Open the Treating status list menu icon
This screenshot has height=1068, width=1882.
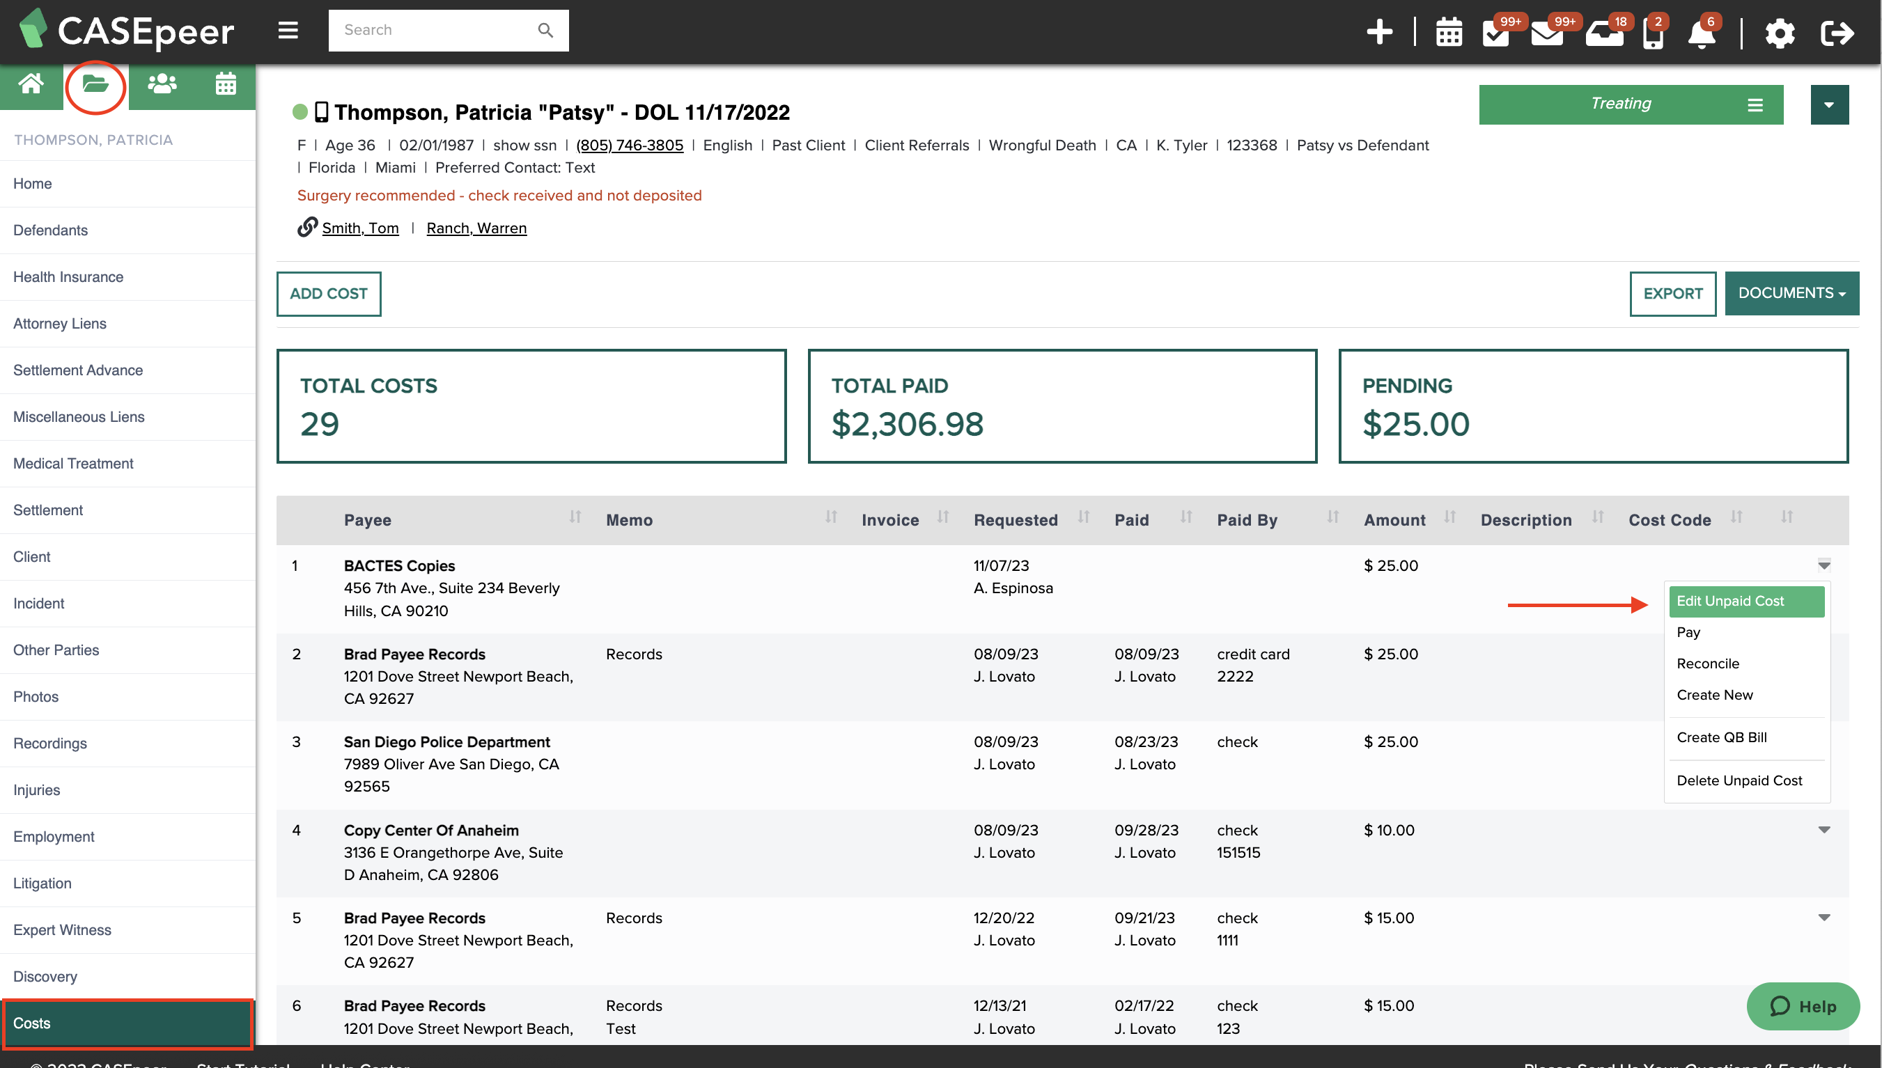[1755, 105]
